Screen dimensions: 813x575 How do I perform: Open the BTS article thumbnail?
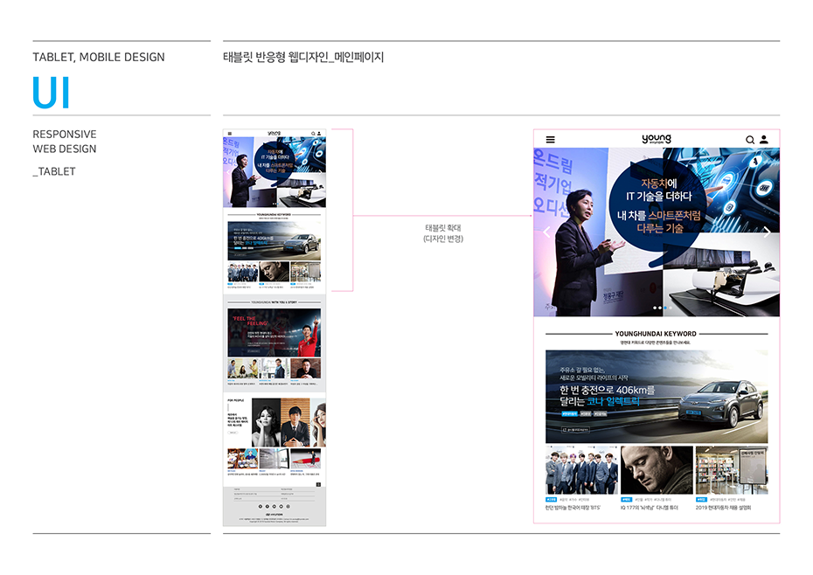pyautogui.click(x=581, y=470)
